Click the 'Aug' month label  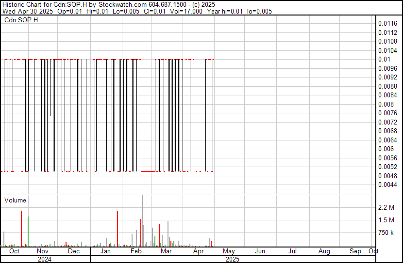coord(324,251)
